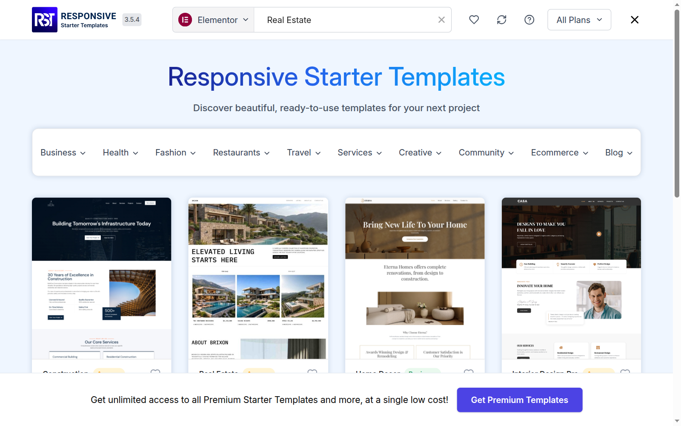This screenshot has height=426, width=681.
Task: Close the starter templates screen
Action: point(635,20)
